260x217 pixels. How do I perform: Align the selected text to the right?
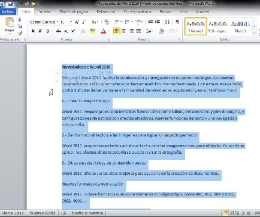pyautogui.click(x=131, y=31)
